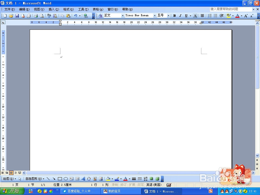This screenshot has width=260, height=195.
Task: Open the Line Style picker
Action: tap(134, 179)
